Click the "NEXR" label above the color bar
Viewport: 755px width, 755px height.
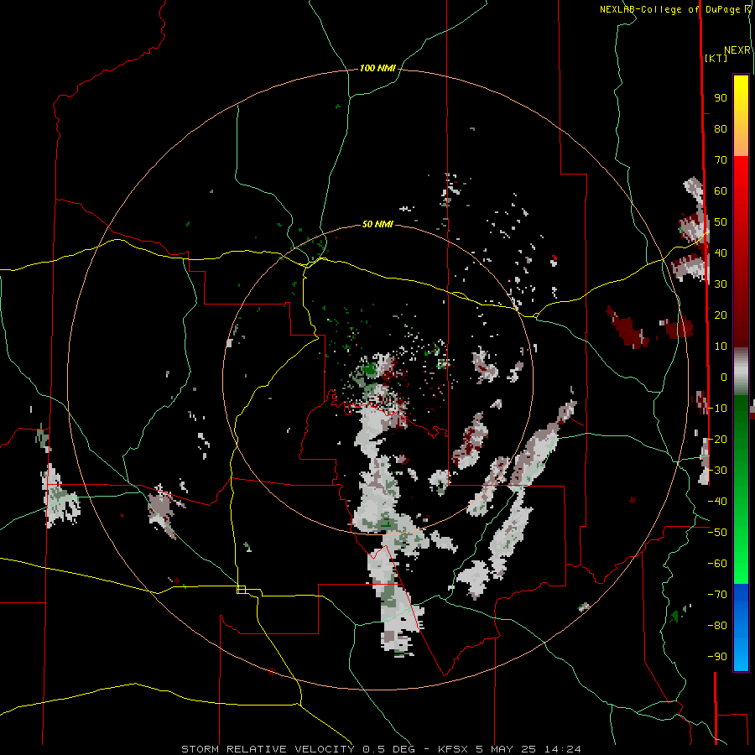(737, 50)
